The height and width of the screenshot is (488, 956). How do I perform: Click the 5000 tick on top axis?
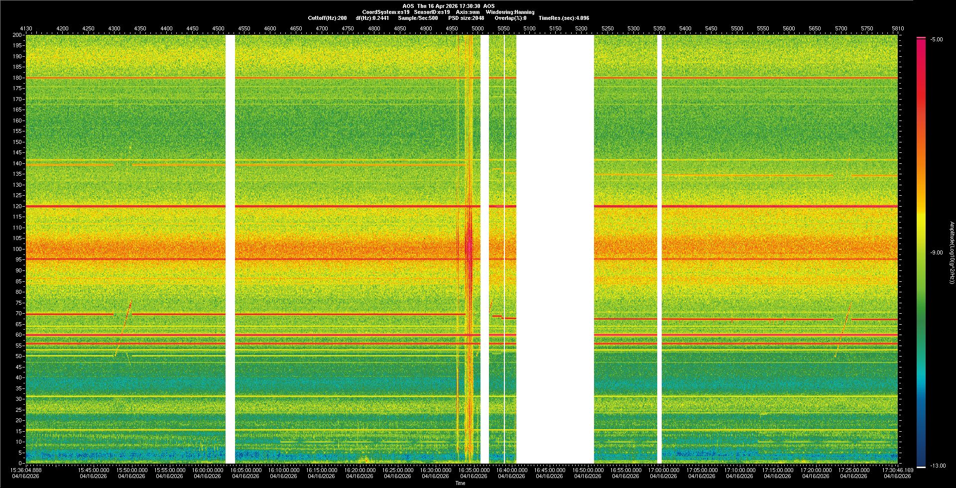477,28
